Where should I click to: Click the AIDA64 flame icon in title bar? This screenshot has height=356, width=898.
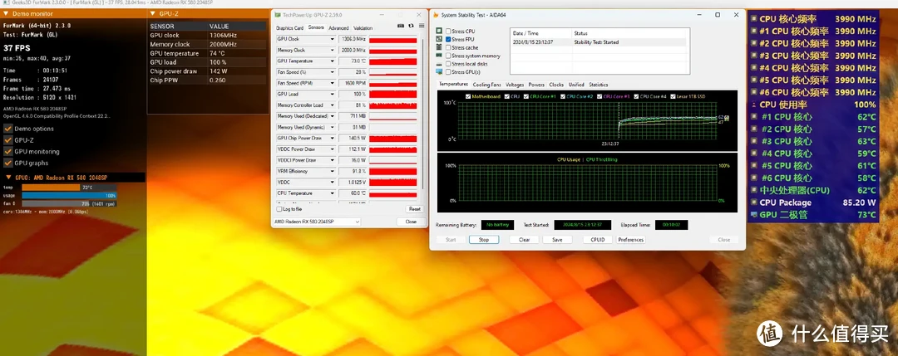click(x=436, y=15)
